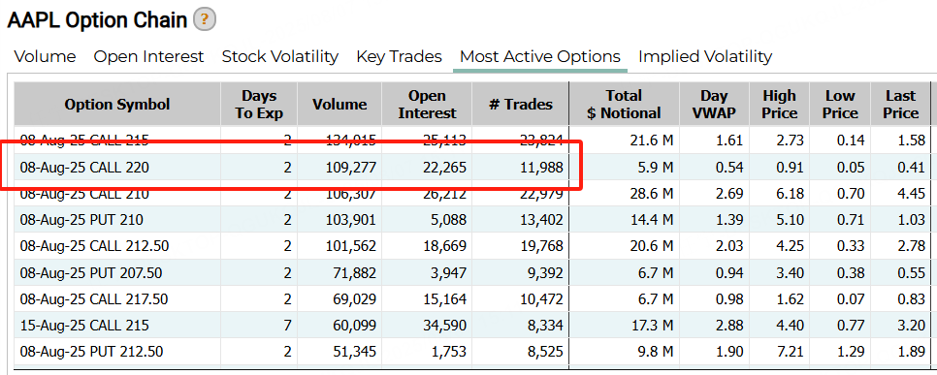
Task: Switch to the Volume tab
Action: coord(45,57)
